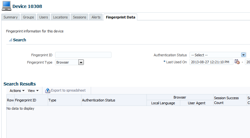Switch to the Users tab
Viewport: 250px width, 138px height.
tap(44, 17)
